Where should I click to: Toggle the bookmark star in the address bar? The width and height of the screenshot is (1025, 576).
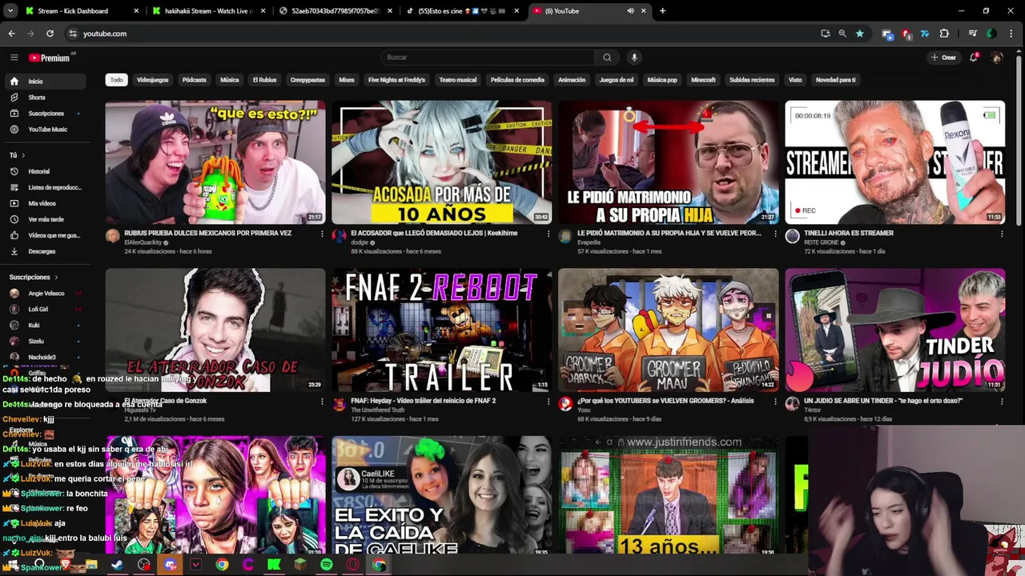(859, 34)
